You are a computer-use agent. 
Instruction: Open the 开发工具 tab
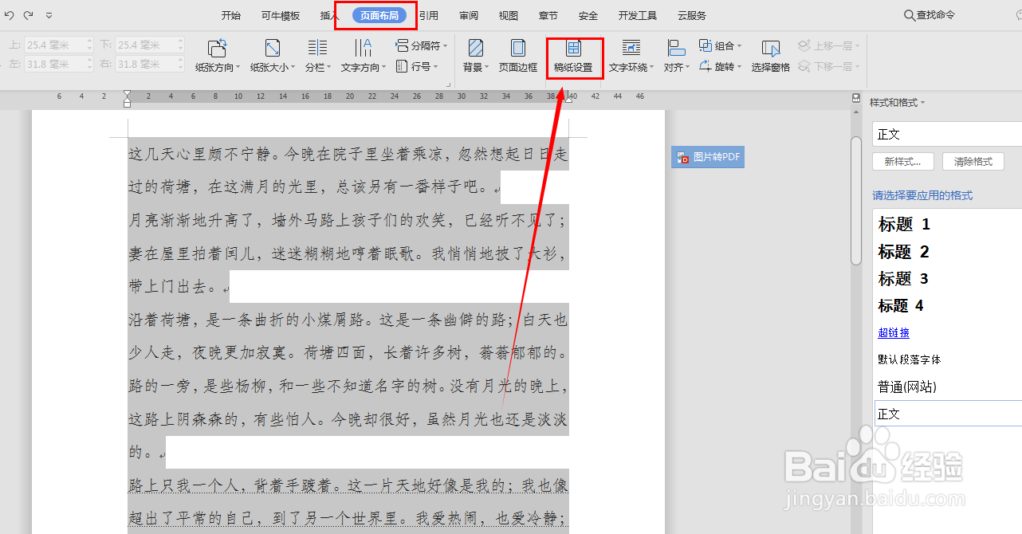point(638,15)
